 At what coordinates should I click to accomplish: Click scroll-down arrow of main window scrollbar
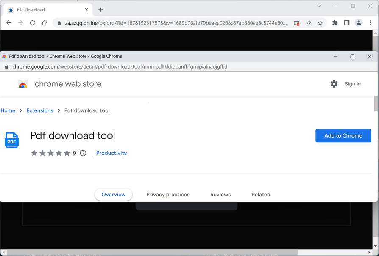tap(376, 246)
